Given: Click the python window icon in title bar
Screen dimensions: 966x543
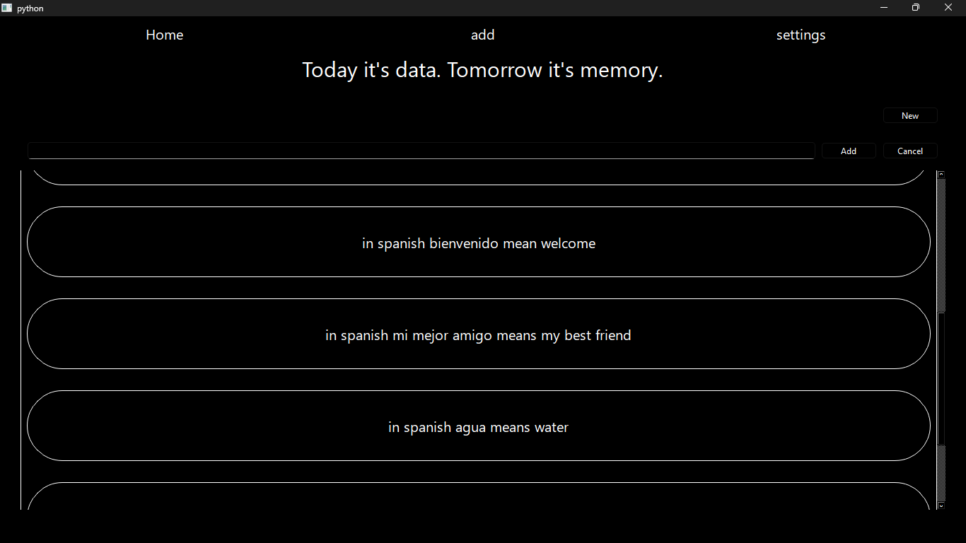Looking at the screenshot, I should point(7,8).
